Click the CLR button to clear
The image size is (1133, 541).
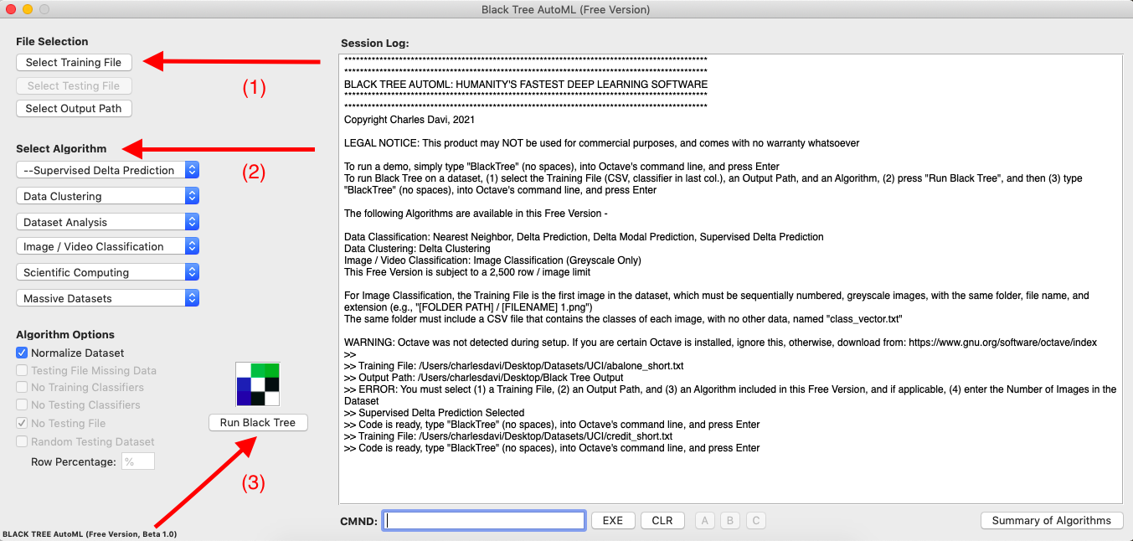tap(662, 521)
